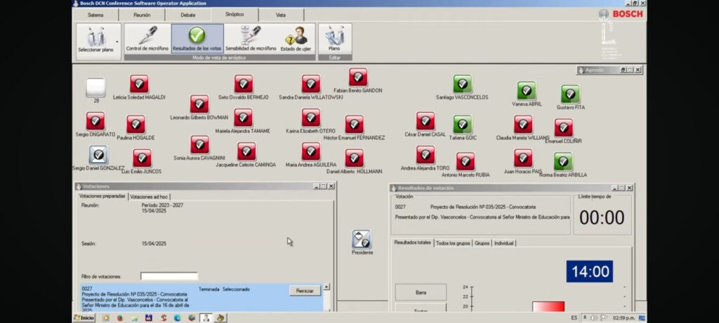Open the Windows Inicio start menu

coord(84,317)
